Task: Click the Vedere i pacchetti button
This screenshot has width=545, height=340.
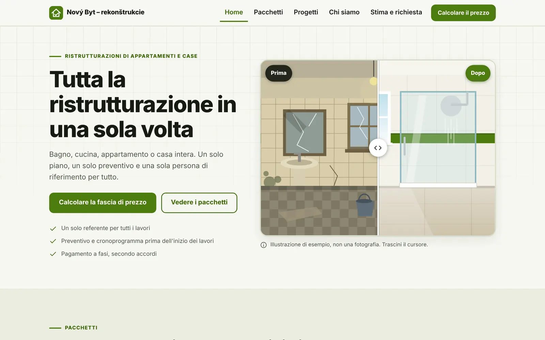Action: click(x=199, y=203)
